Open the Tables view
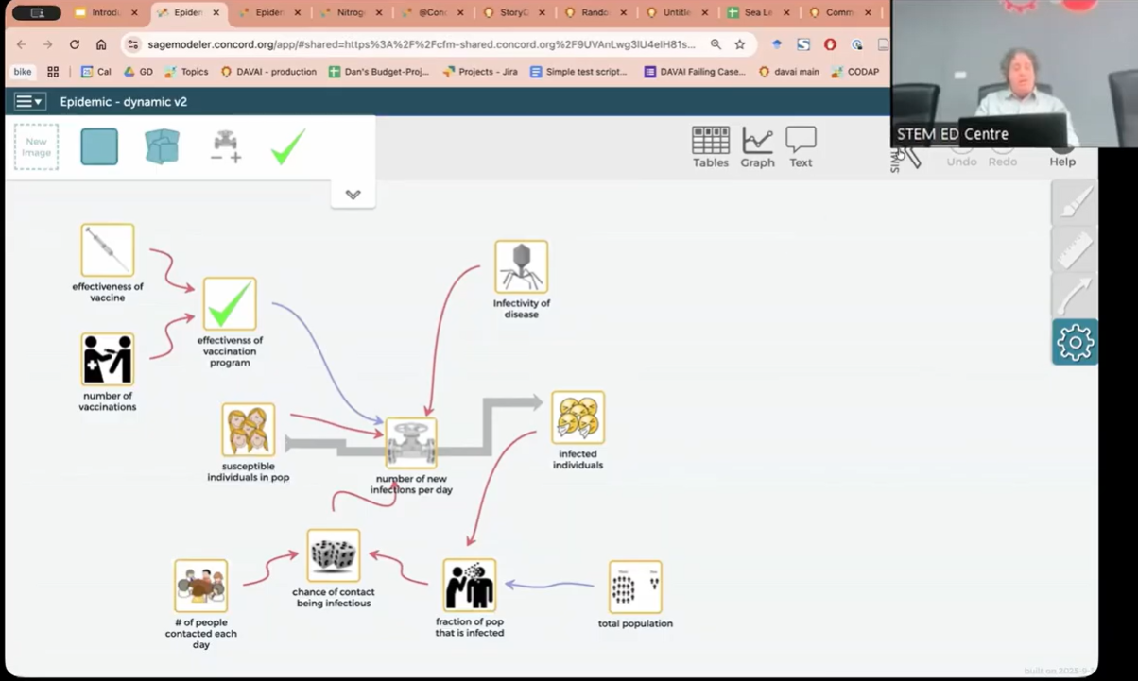 (x=710, y=146)
